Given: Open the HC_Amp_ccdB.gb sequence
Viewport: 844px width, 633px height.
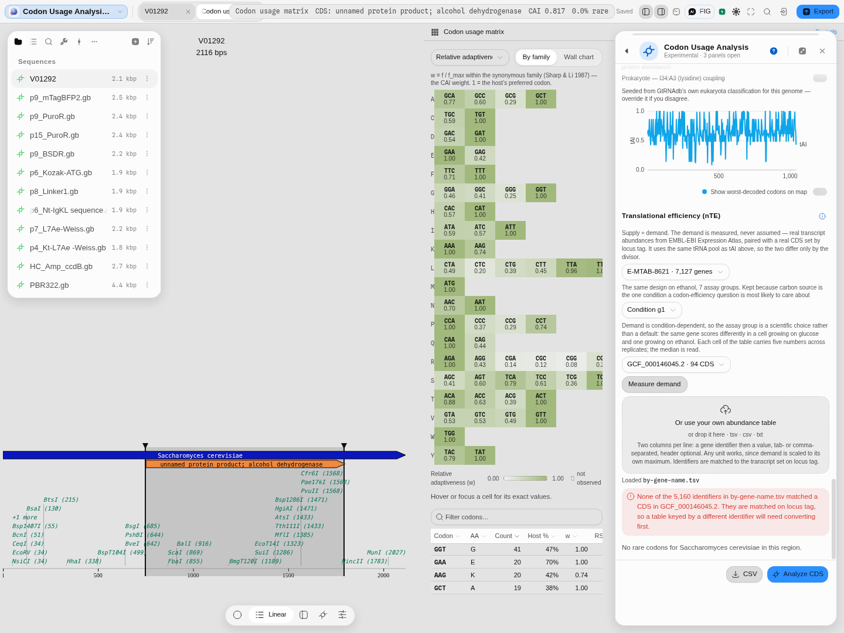Looking at the screenshot, I should tap(84, 267).
